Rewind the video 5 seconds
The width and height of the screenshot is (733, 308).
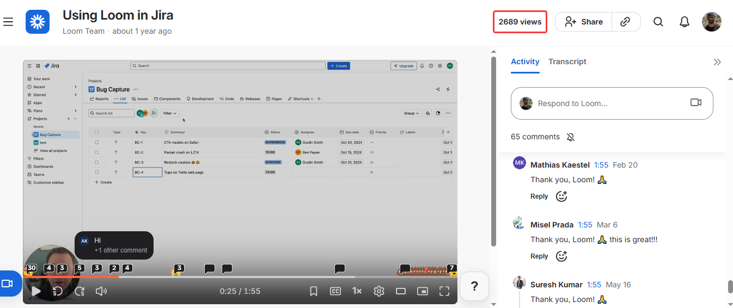click(58, 291)
